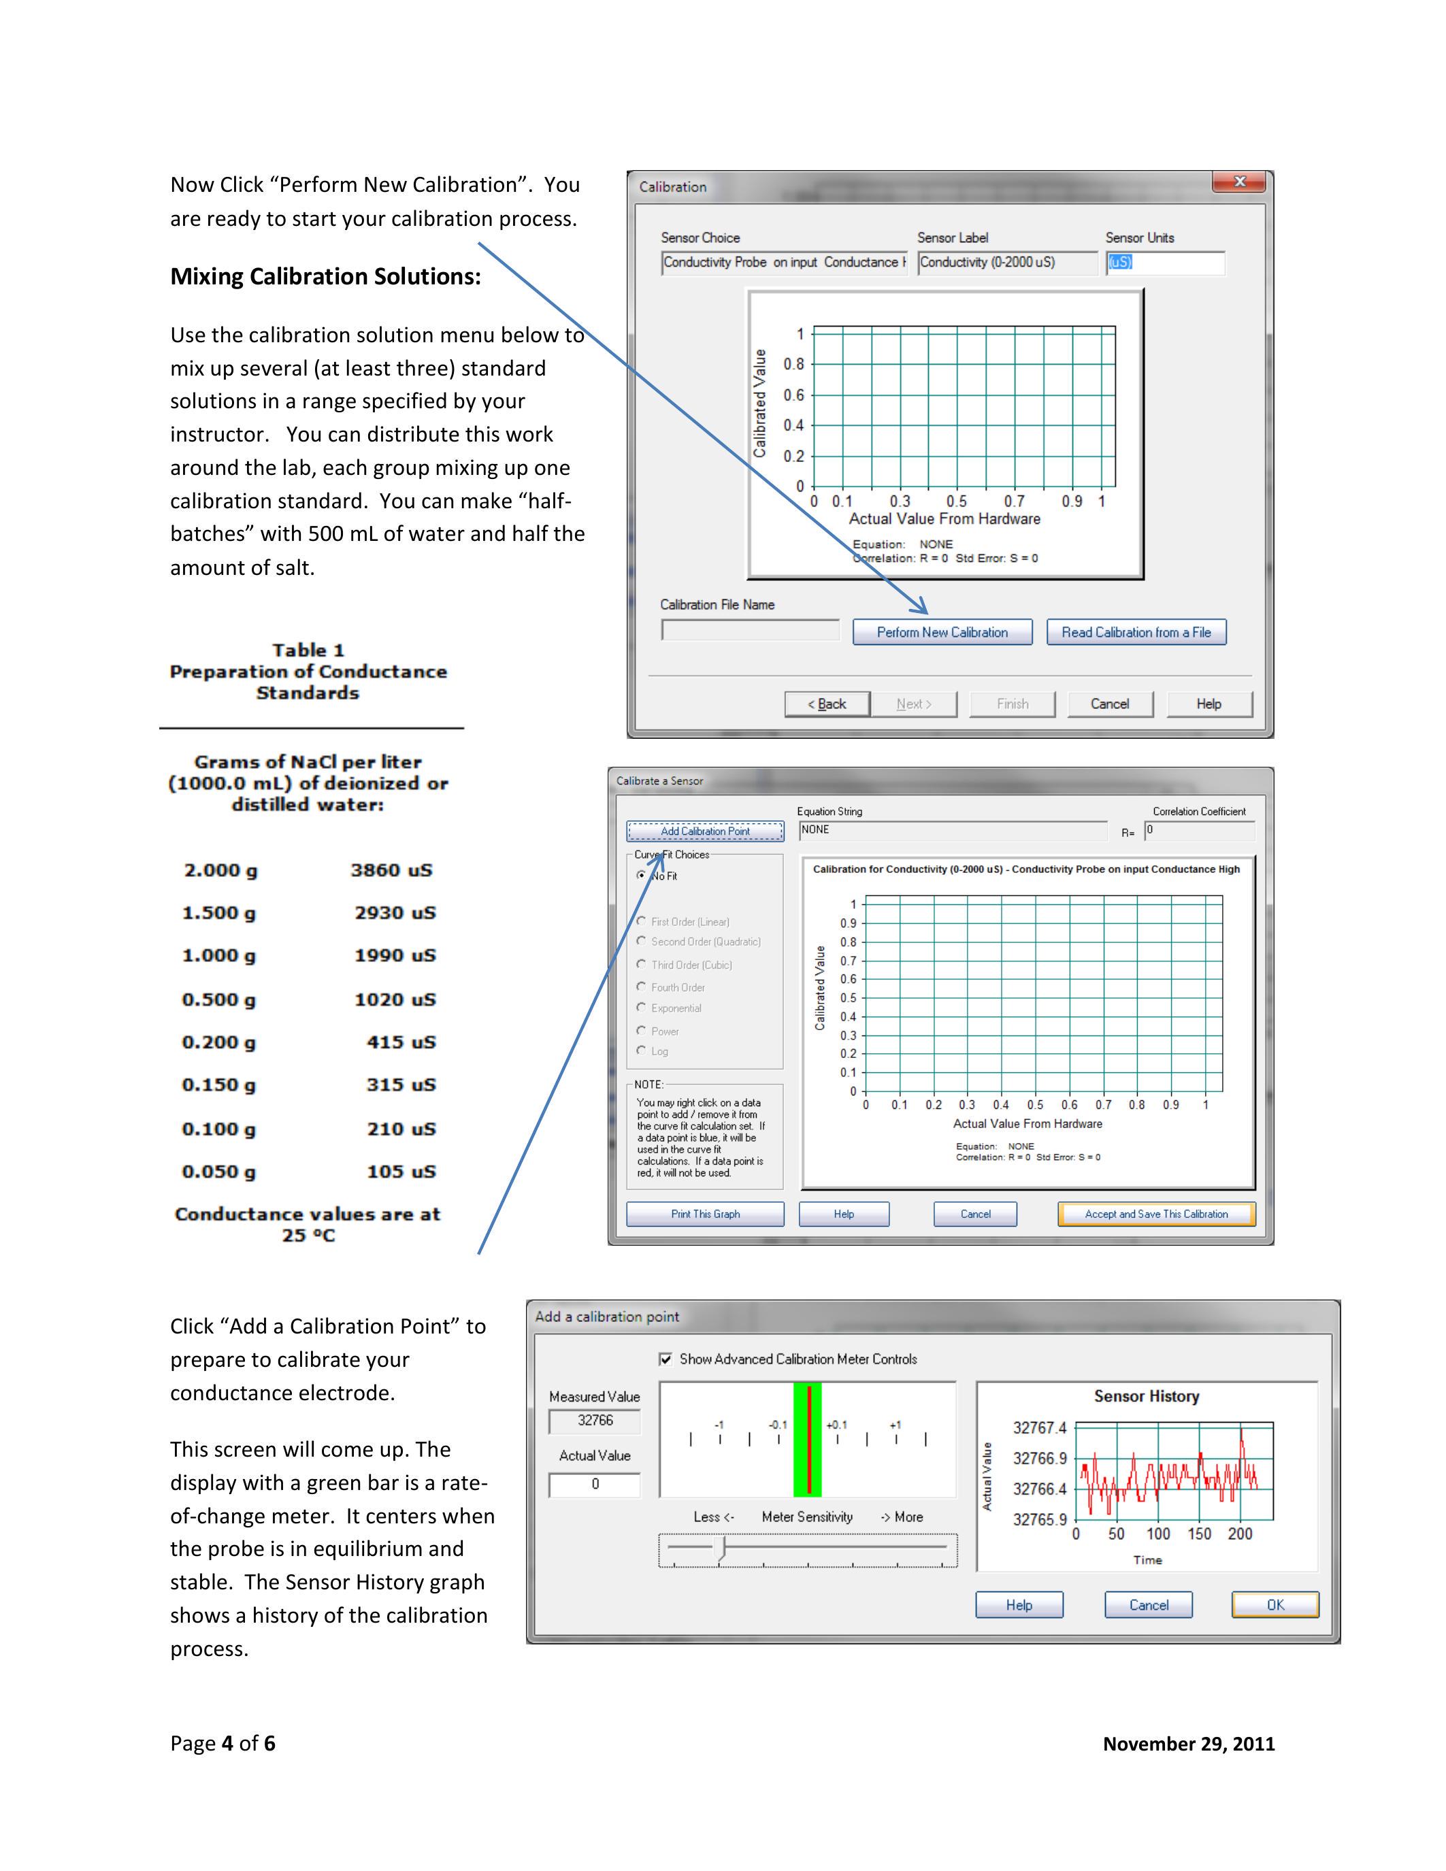This screenshot has height=1871, width=1446.
Task: Toggle Show Advanced Calibration Meter Controls
Action: tap(666, 1359)
